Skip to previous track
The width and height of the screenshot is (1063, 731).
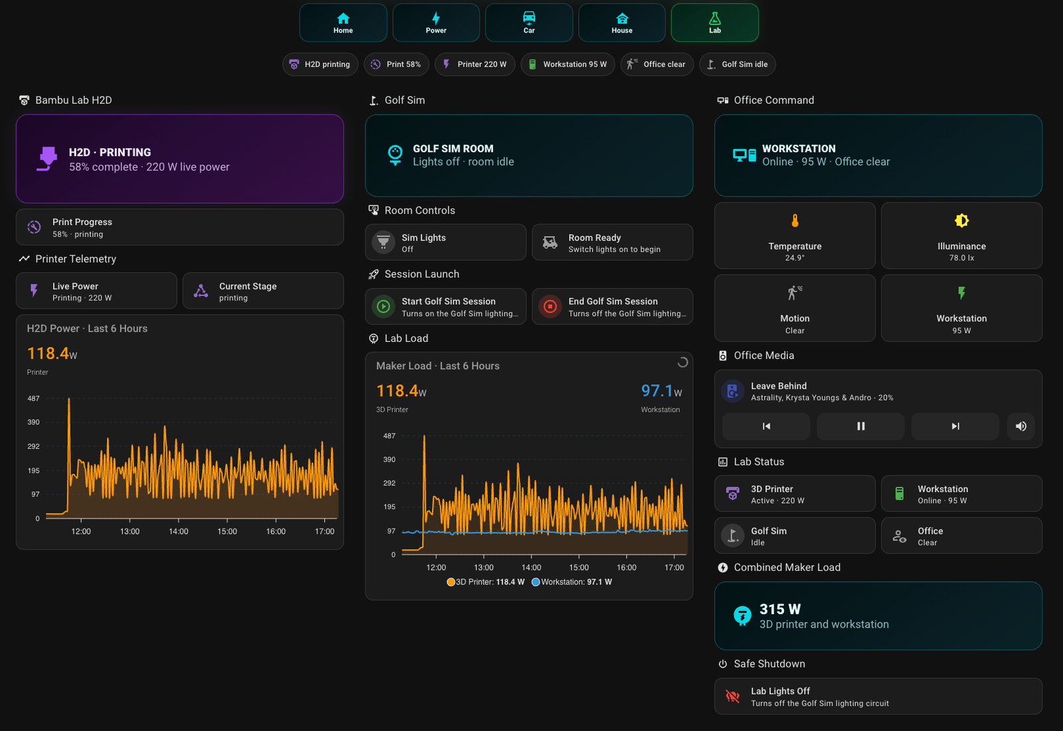pyautogui.click(x=766, y=426)
